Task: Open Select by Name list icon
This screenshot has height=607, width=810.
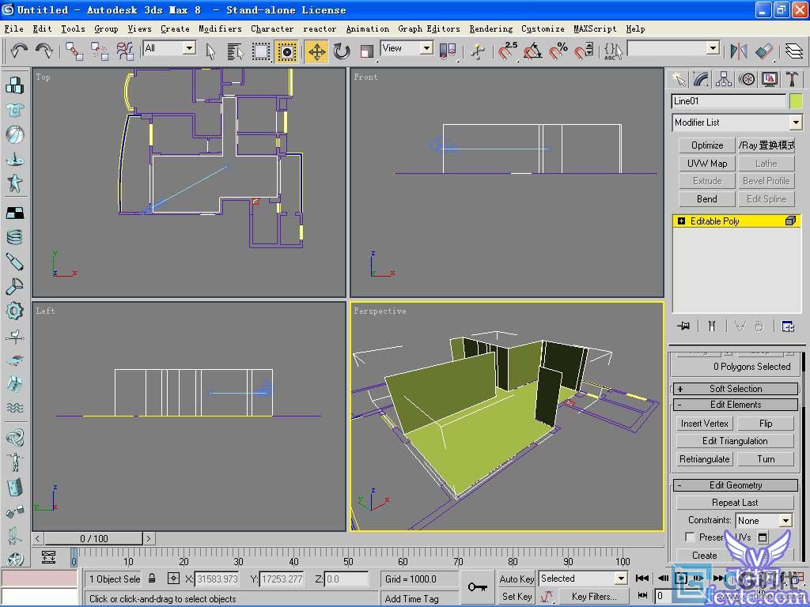Action: (x=235, y=51)
